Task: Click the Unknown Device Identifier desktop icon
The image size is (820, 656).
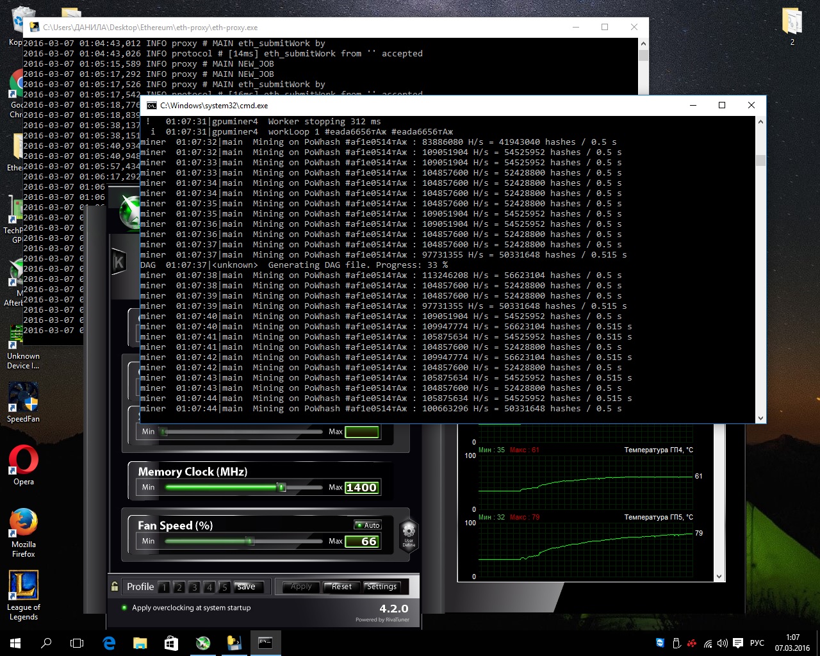Action: 23,347
